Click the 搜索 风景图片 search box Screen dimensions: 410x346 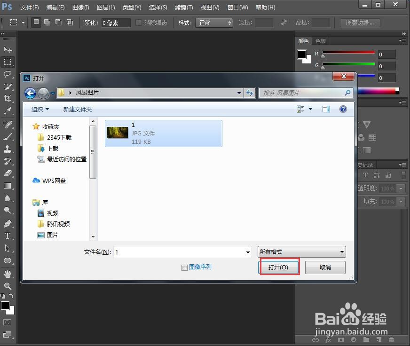tap(306, 93)
